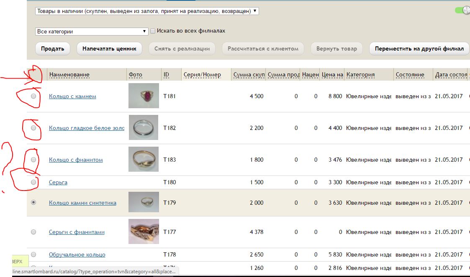Open 'Товары в наличии' status dropdown
470x277 pixels.
[147, 11]
